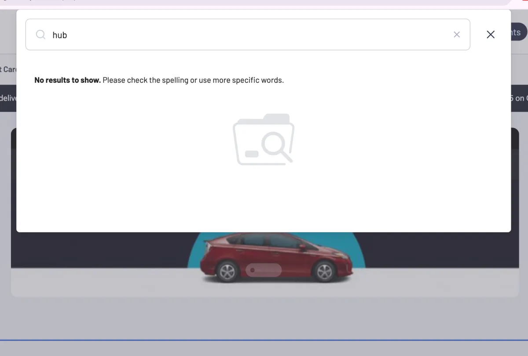
Task: Click the magnifying glass search icon
Action: 40,35
